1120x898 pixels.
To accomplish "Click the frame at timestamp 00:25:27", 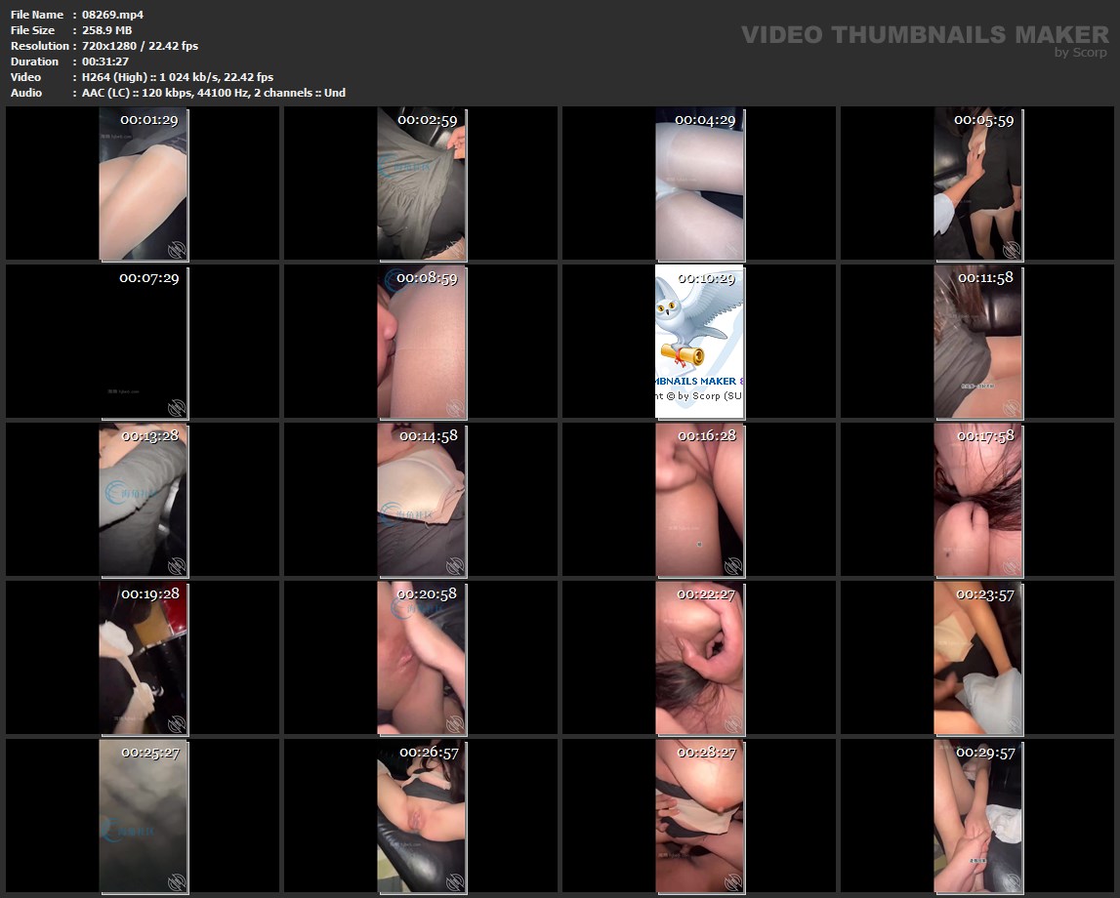I will [x=143, y=816].
